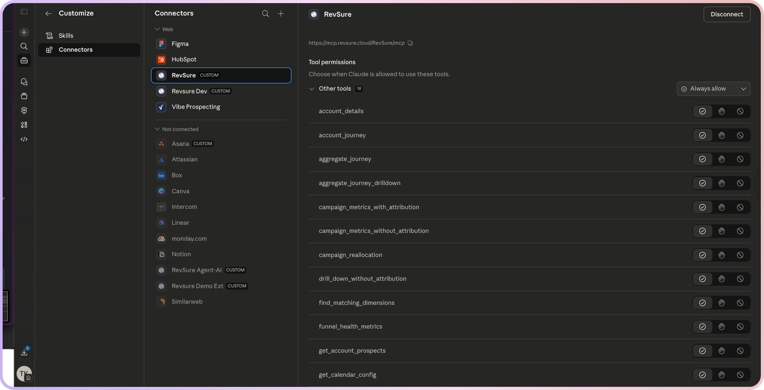The width and height of the screenshot is (764, 390).
Task: Select the Similarweb connector
Action: click(221, 302)
